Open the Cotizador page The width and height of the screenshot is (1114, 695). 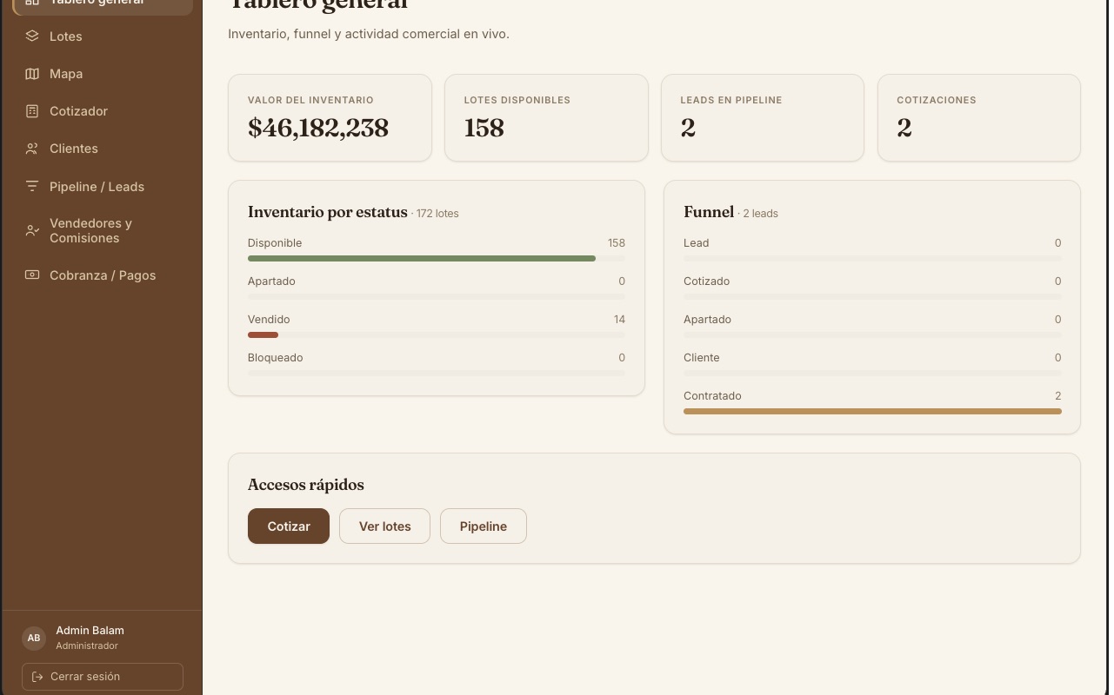[x=103, y=111]
